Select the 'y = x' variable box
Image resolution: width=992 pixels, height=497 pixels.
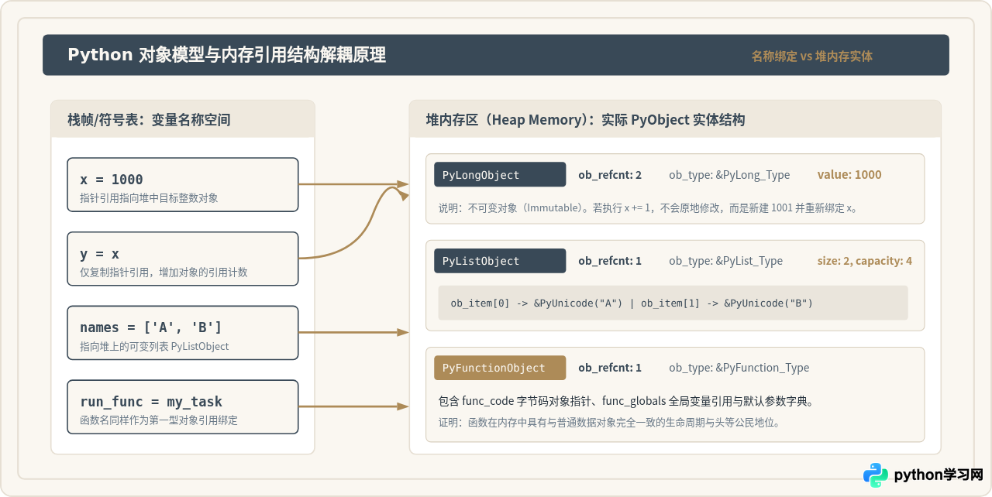click(183, 259)
